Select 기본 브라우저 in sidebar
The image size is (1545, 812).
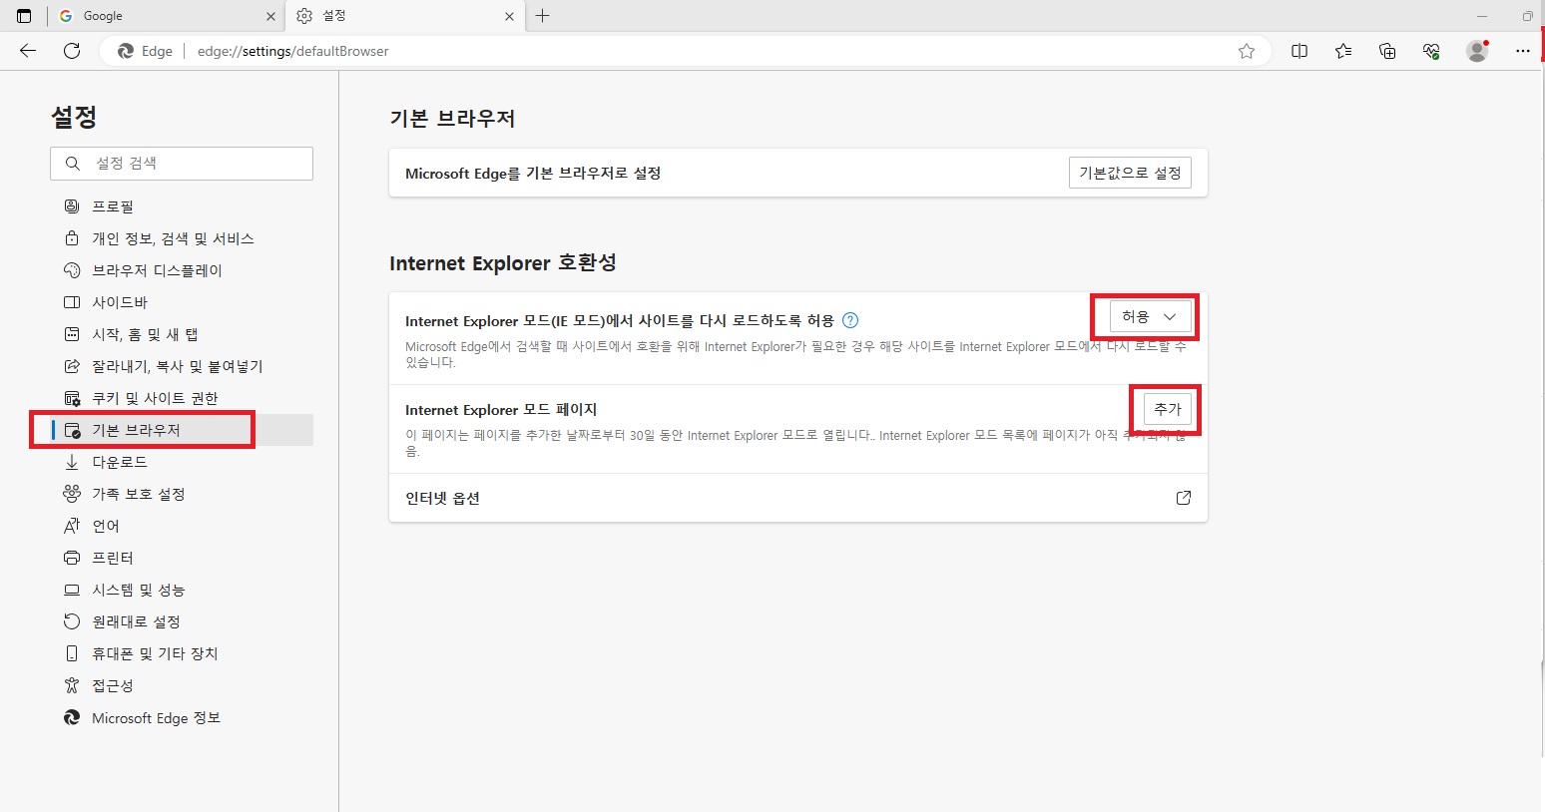(182, 430)
